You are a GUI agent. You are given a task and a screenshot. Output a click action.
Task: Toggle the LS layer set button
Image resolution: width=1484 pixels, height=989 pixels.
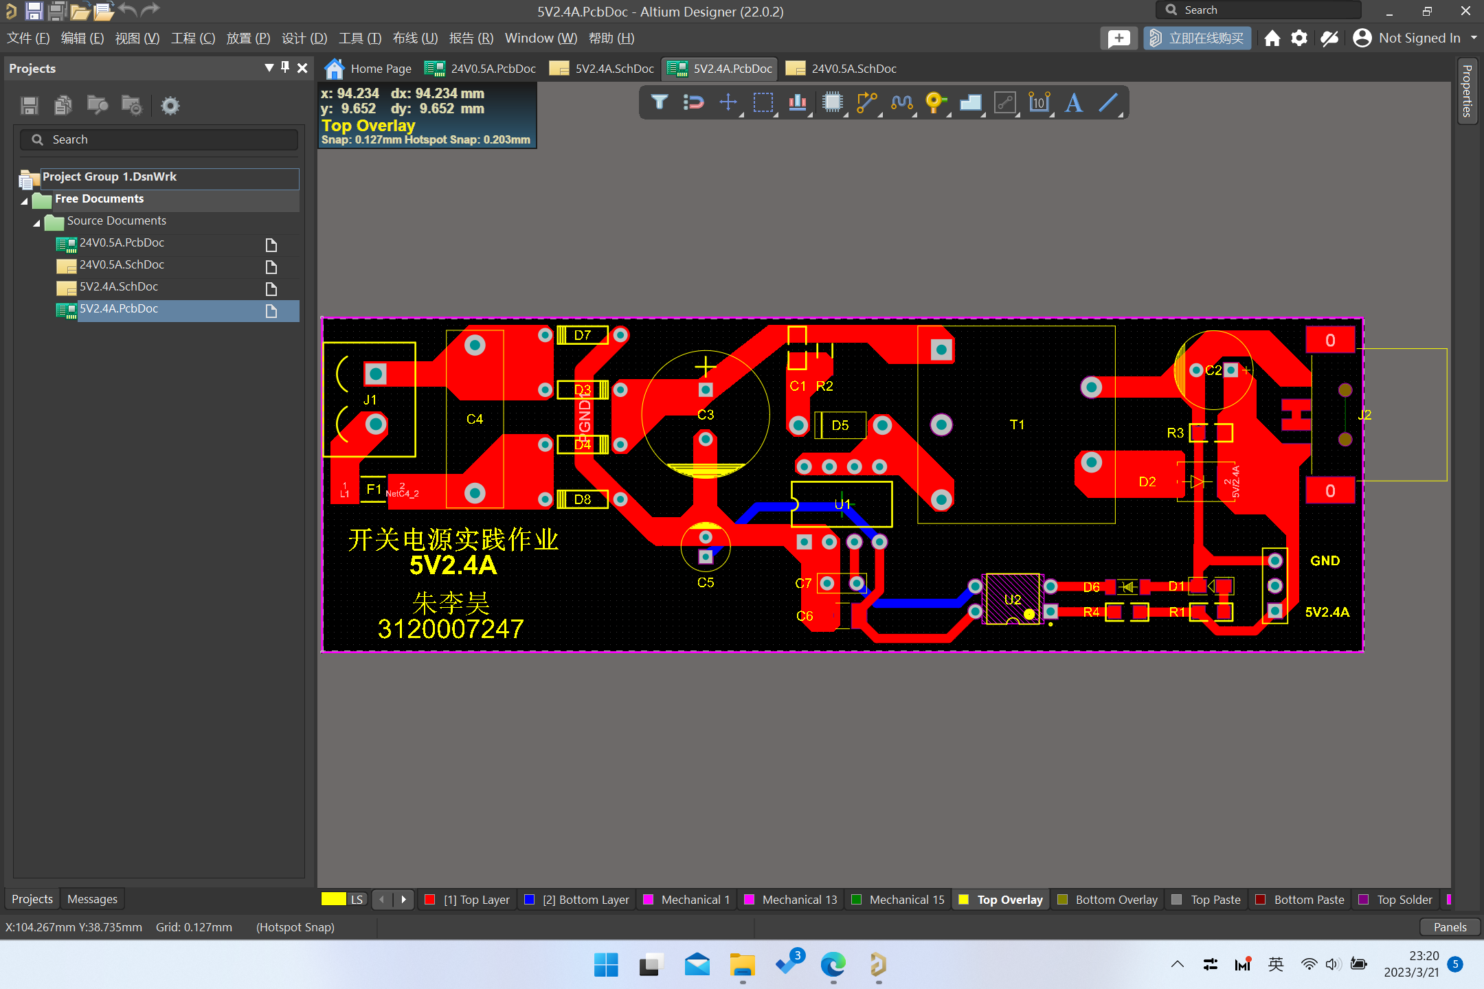(357, 900)
